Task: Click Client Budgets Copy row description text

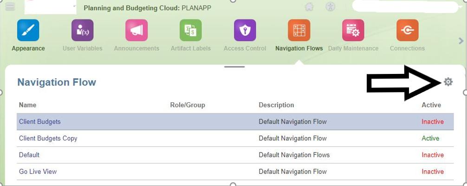Action: click(292, 139)
